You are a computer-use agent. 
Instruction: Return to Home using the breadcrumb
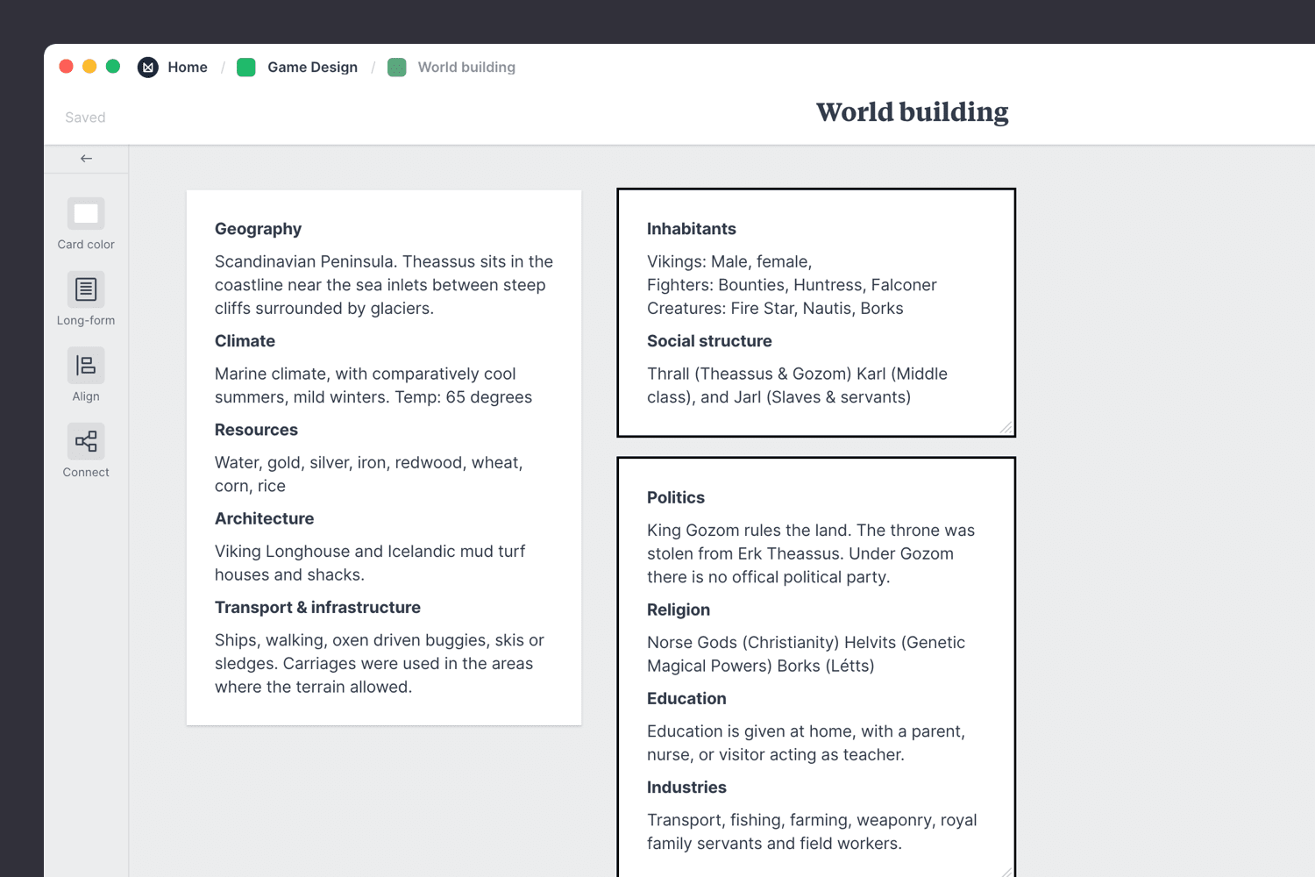[188, 67]
